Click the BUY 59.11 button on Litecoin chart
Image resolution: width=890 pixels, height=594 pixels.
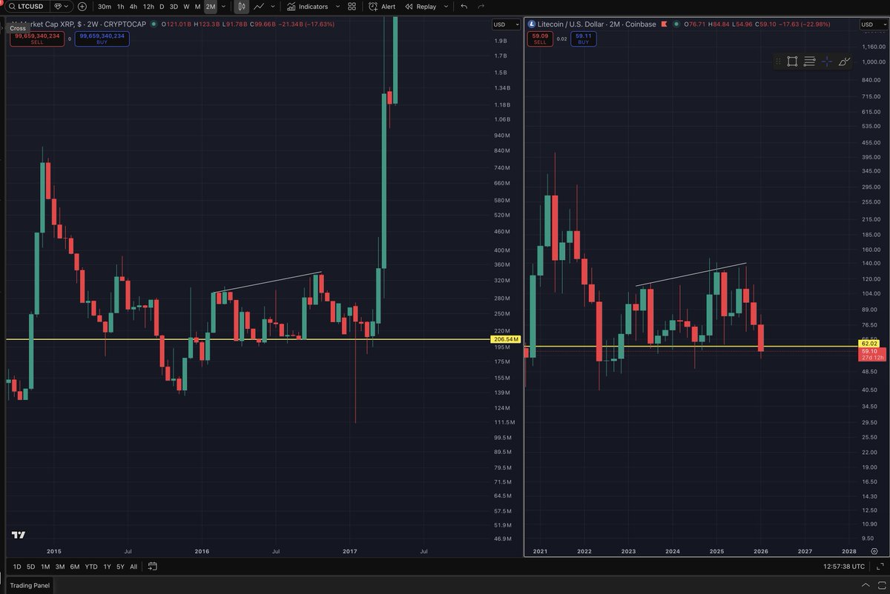584,38
